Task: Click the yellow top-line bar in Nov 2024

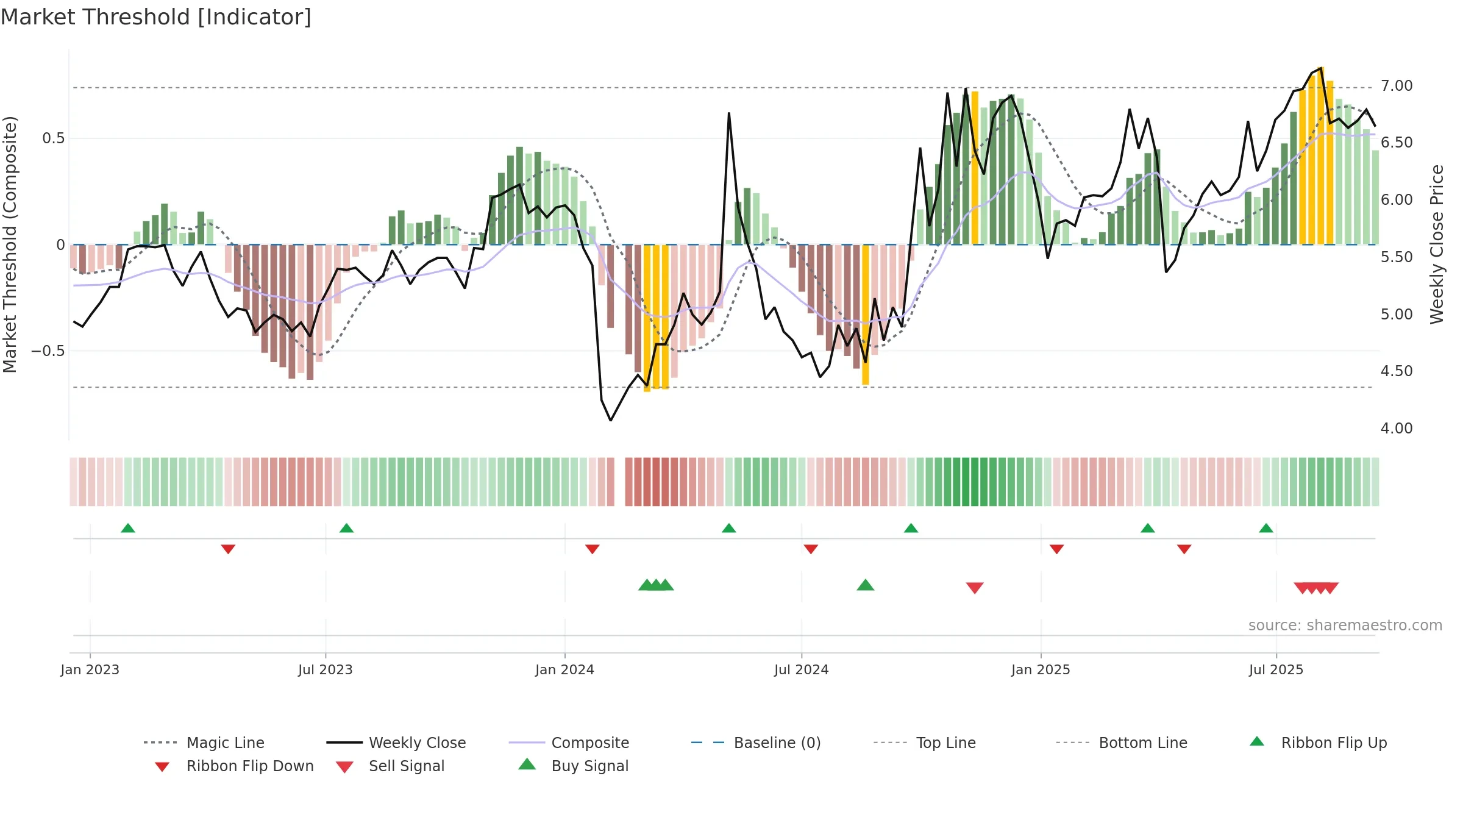Action: tap(975, 168)
